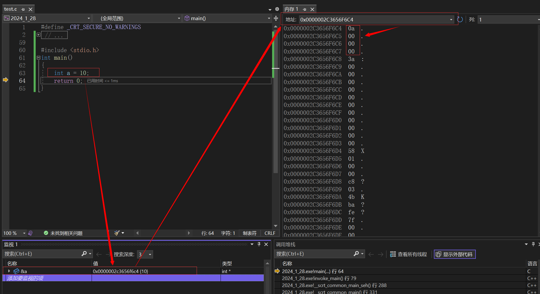Viewport: 540px width, 294px height.
Task: Open the editor tab list dropdown arrow
Action: (270, 10)
